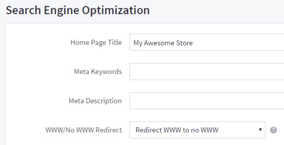
Task: Click the redirect dropdown arrow
Action: click(260, 130)
